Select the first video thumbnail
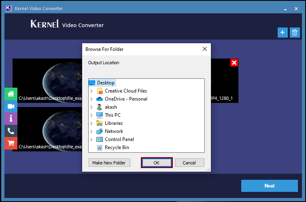 [47, 81]
